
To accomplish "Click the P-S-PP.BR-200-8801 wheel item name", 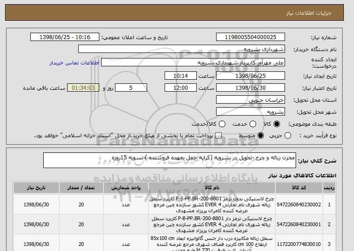I will coord(212,204).
